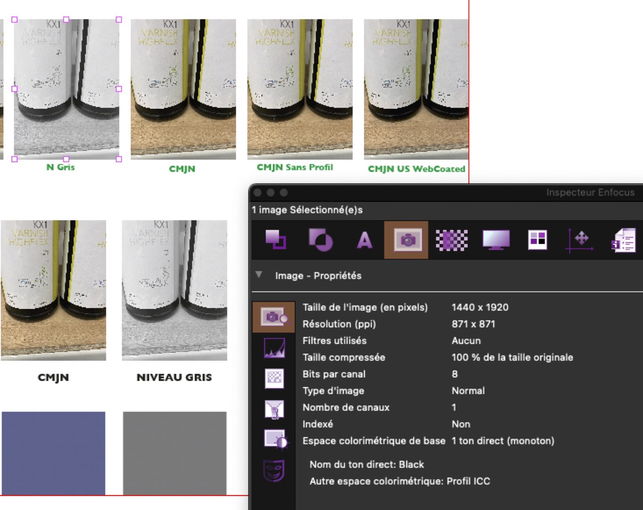Image resolution: width=643 pixels, height=510 pixels.
Task: Click the 100 % de la taille originale value
Action: click(512, 357)
